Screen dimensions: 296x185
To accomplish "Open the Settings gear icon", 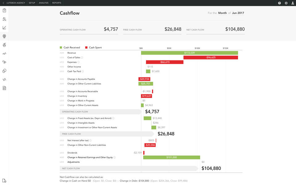I will (x=286, y=3).
